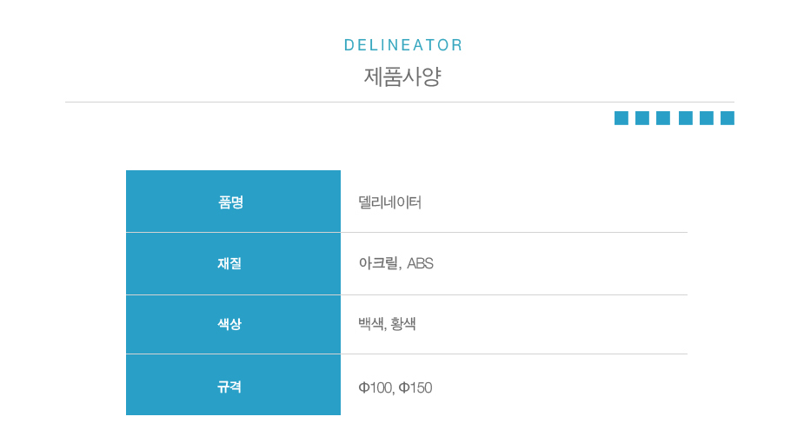This screenshot has width=804, height=443.
Task: Select the 색상 header cell
Action: tap(233, 324)
